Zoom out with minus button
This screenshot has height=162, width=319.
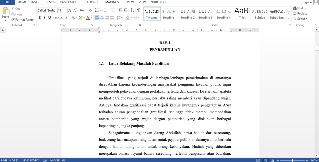[278, 160]
